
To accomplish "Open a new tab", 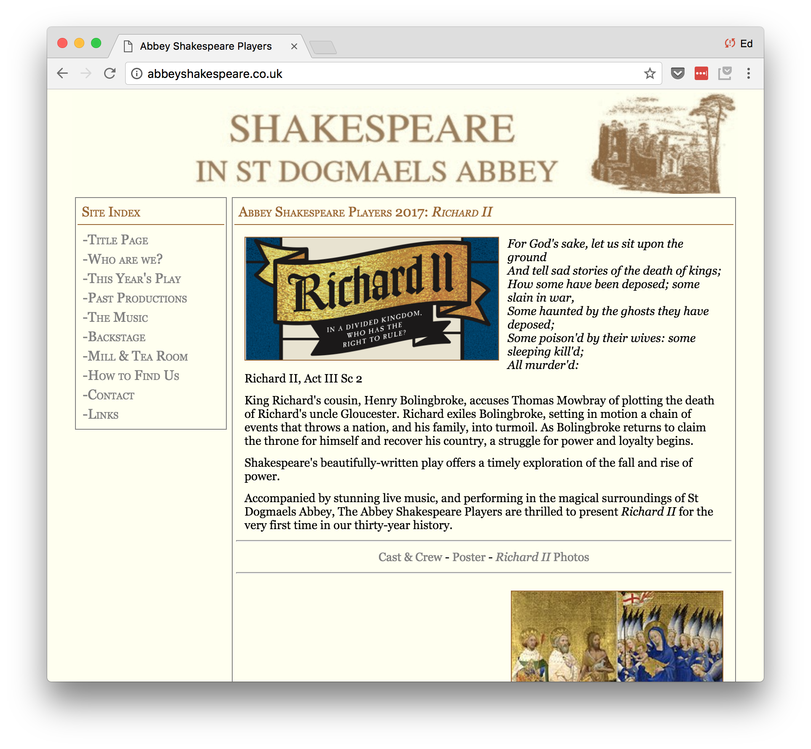I will 323,47.
